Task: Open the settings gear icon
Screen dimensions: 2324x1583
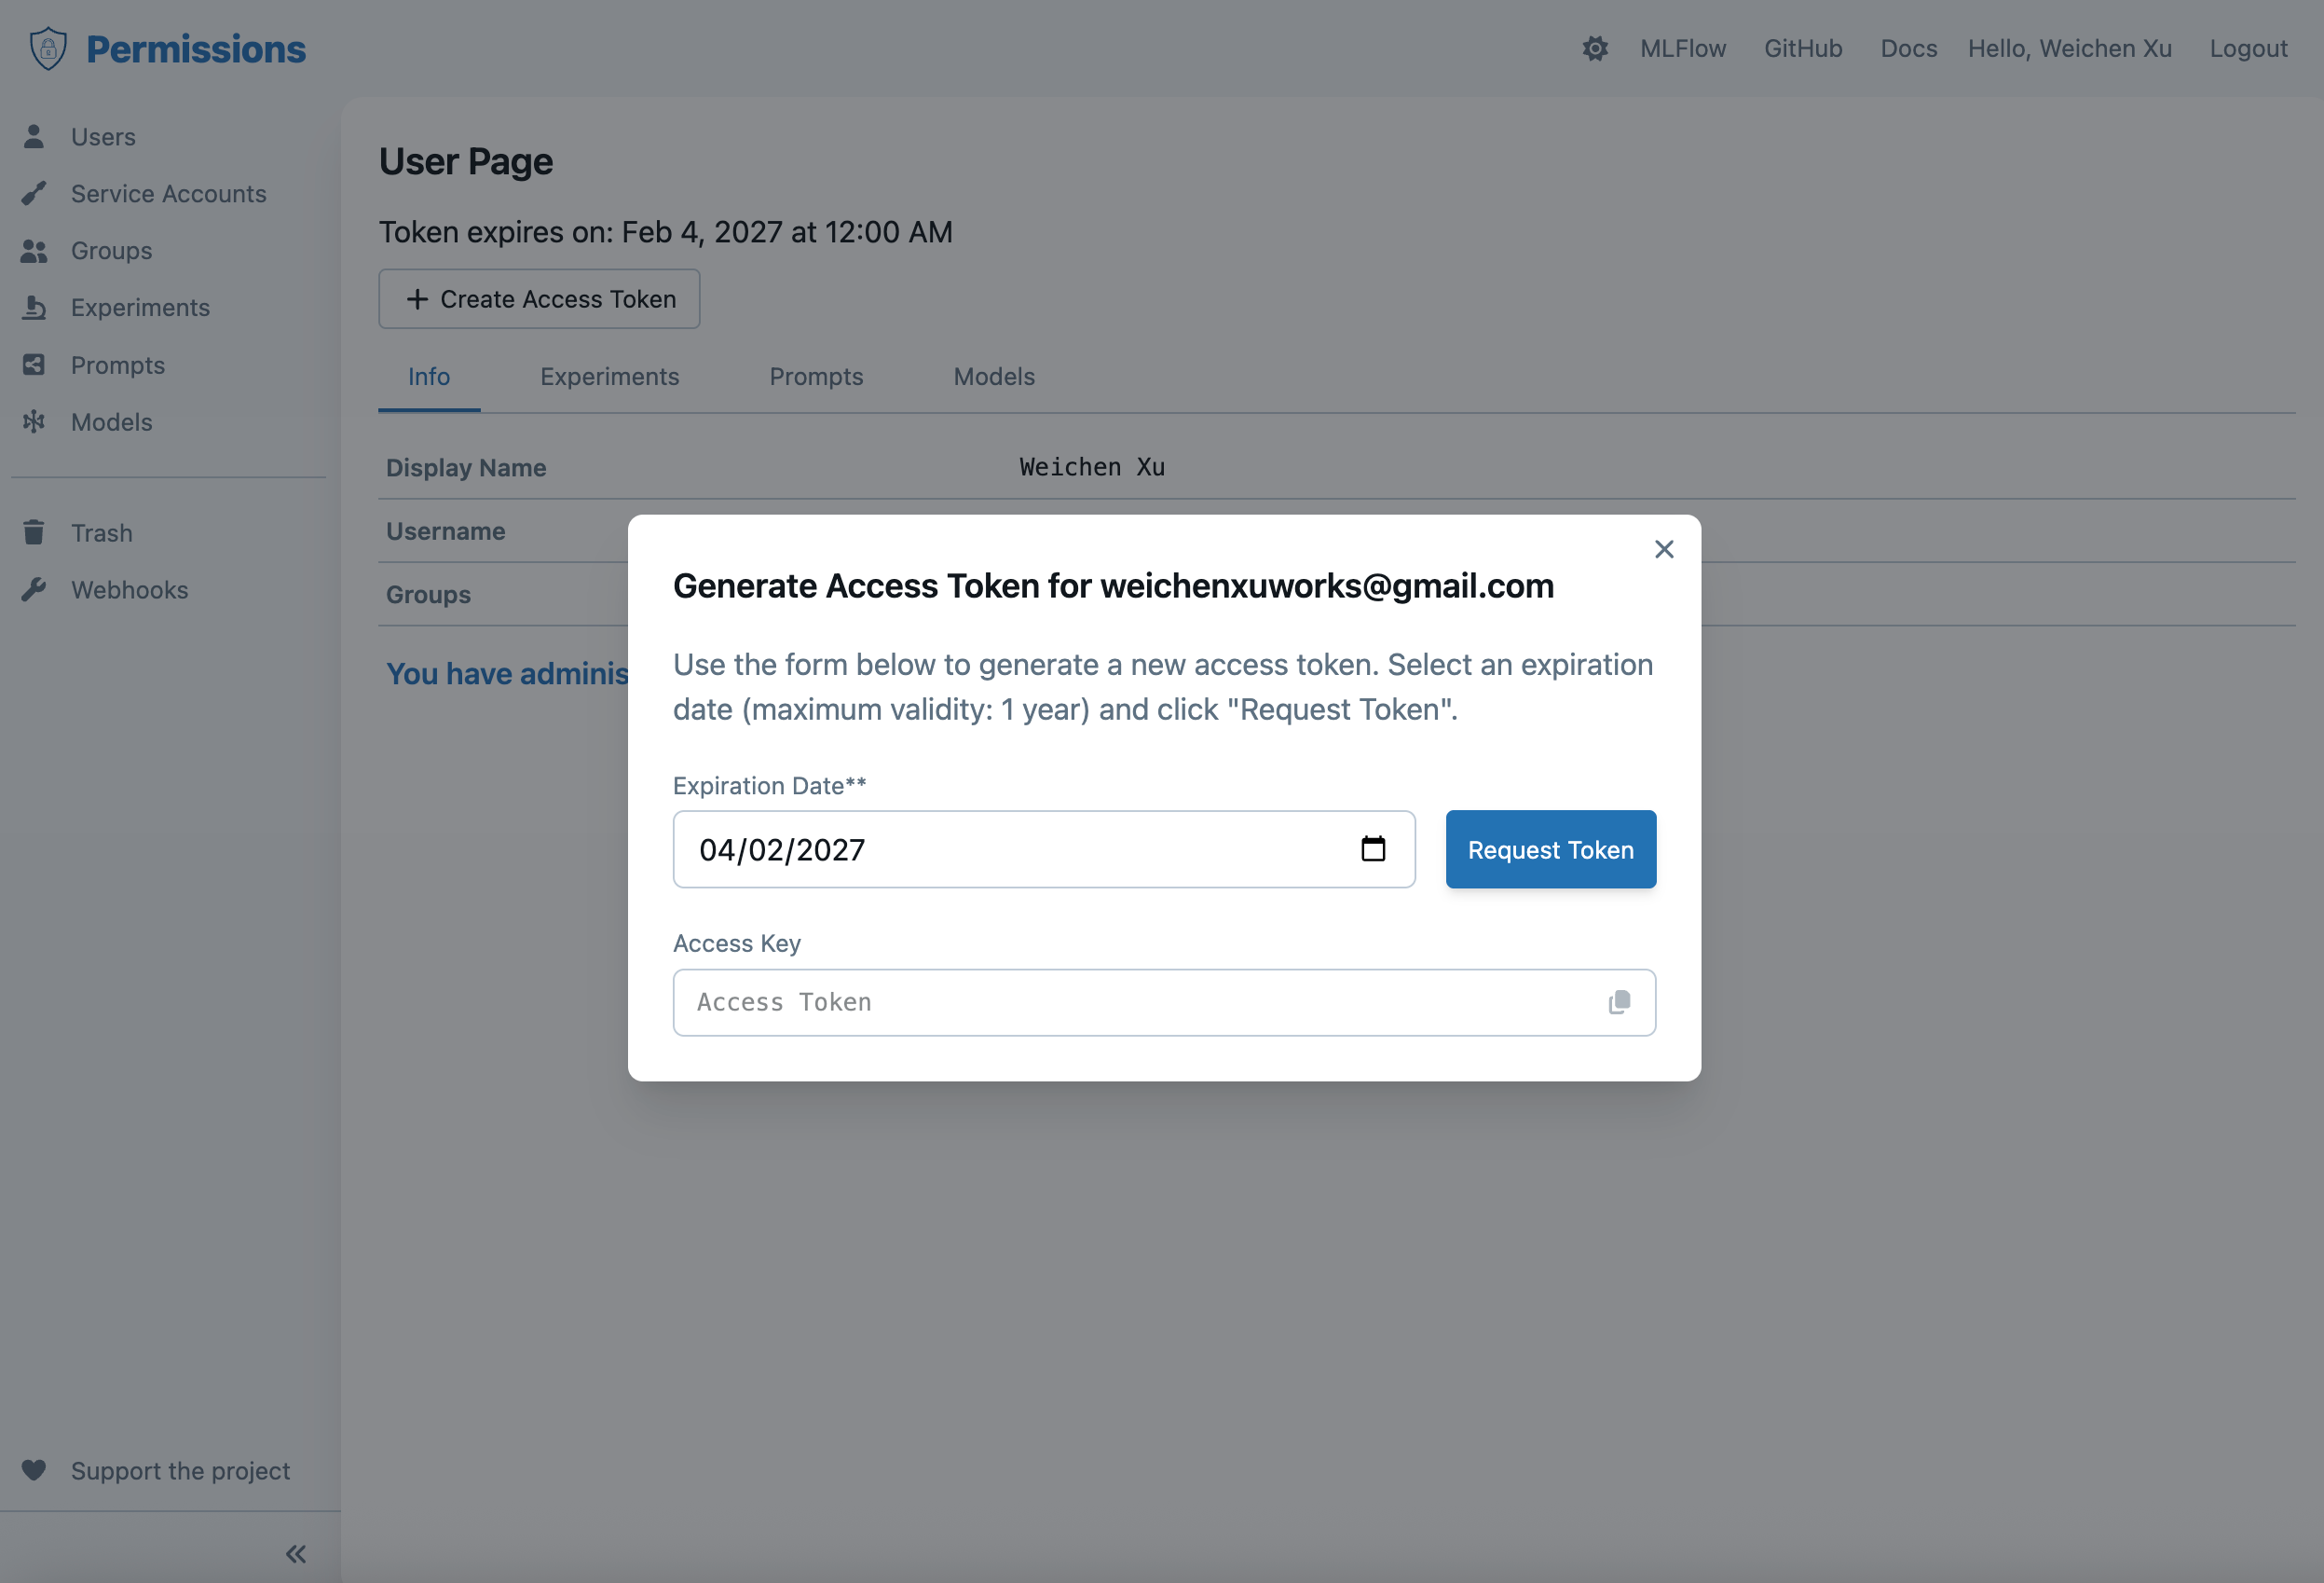Action: (1595, 47)
